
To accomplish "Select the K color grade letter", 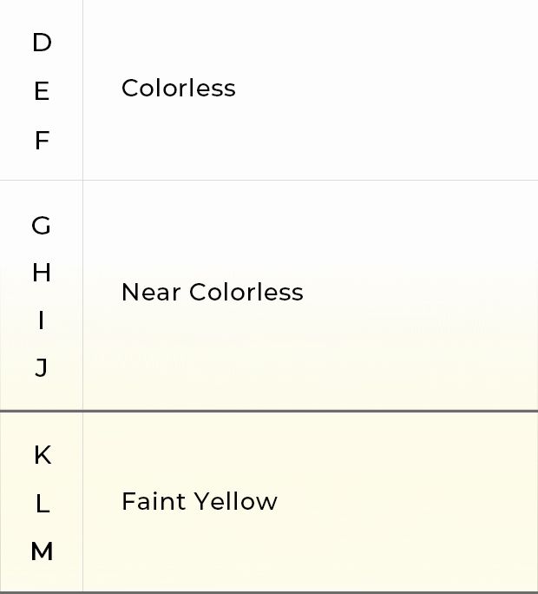I will tap(43, 454).
